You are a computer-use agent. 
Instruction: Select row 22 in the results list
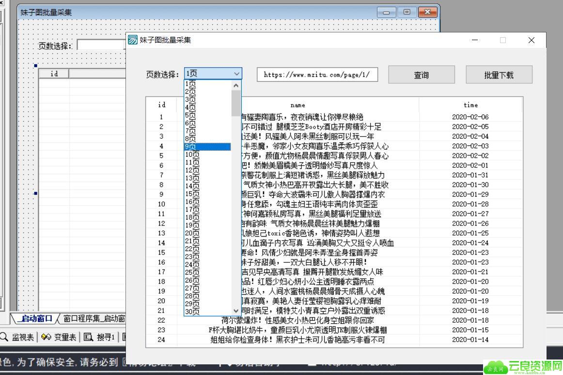coord(334,320)
